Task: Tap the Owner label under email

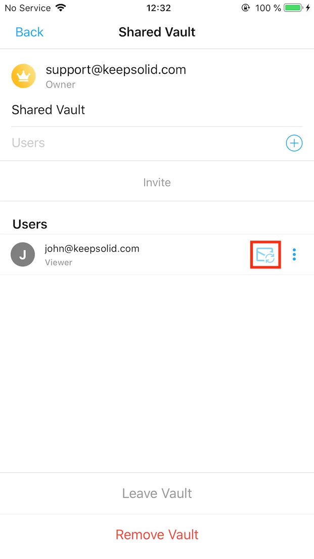Action: (61, 85)
